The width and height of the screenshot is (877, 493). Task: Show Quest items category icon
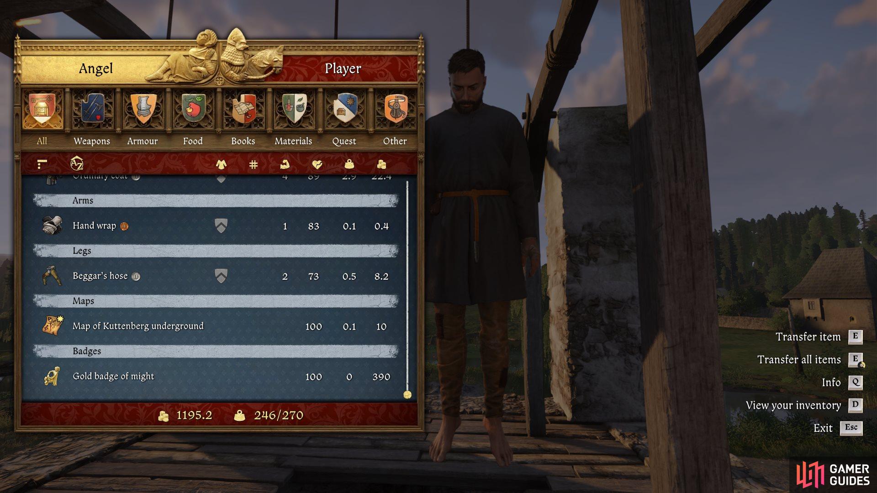pyautogui.click(x=344, y=109)
